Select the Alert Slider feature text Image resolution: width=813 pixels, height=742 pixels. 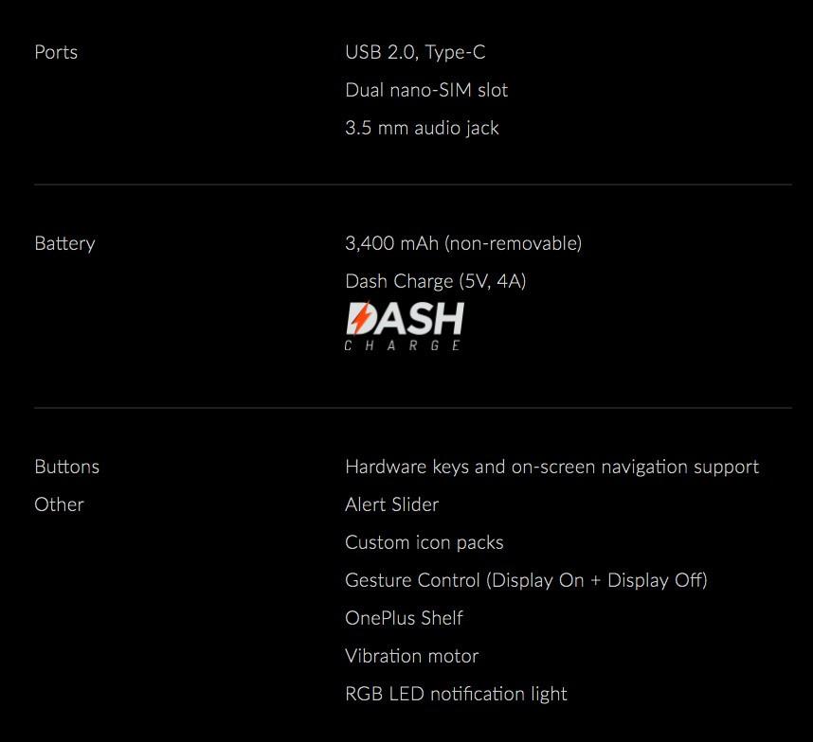point(391,504)
